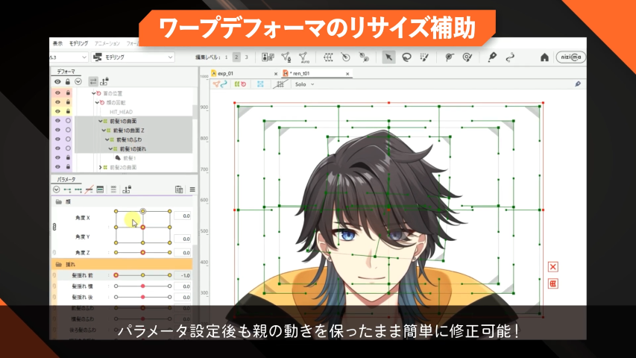Click the red grid button beside canvas
The height and width of the screenshot is (358, 636).
552,283
